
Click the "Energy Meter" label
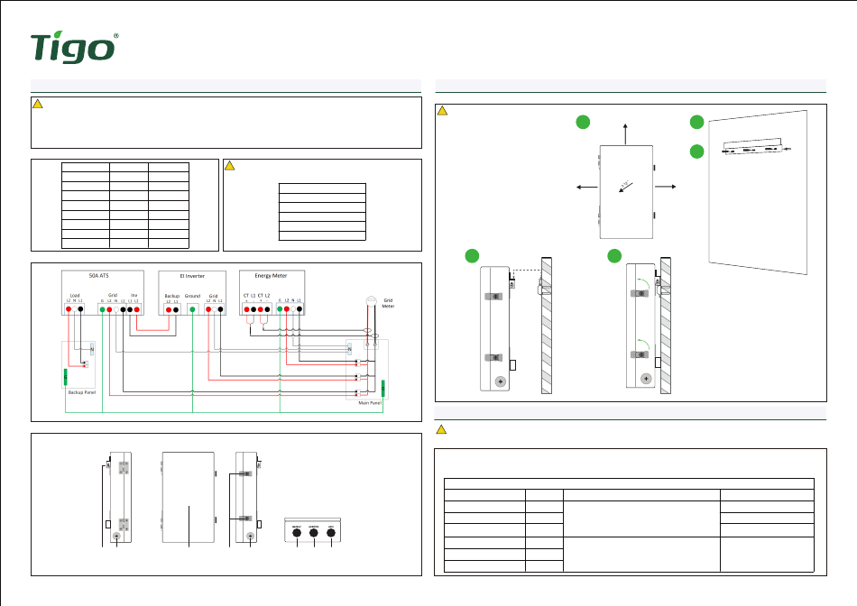(272, 275)
